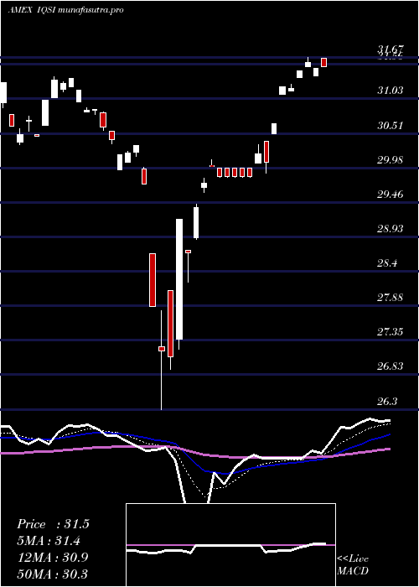Click the '5MA : 31.4' readout
419x587 pixels.
pos(49,541)
